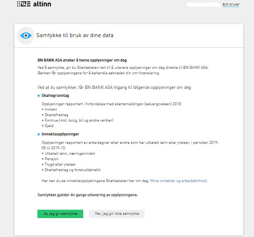Click the Samtykket gjelder én gangs utlevering text

[88, 195]
